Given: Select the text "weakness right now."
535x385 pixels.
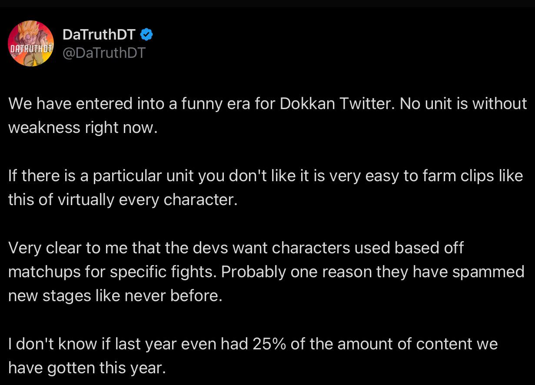Looking at the screenshot, I should coord(83,128).
